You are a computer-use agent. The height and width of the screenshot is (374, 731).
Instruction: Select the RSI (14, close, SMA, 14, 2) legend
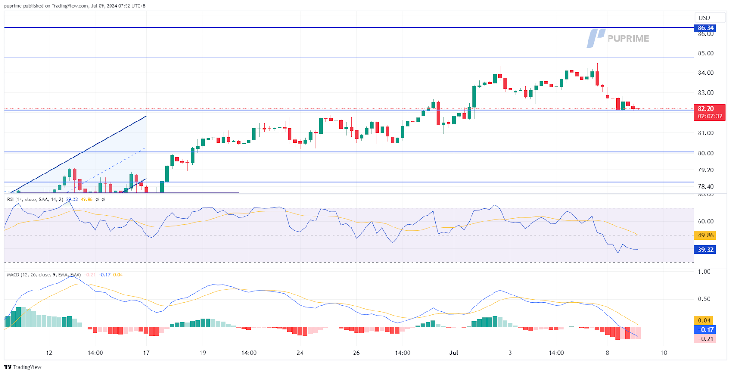point(35,200)
